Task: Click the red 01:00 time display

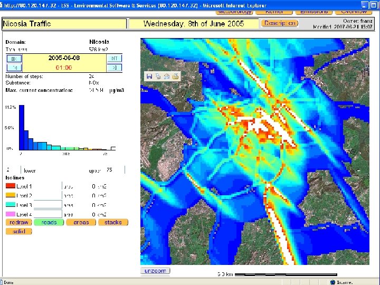Action: click(x=64, y=68)
